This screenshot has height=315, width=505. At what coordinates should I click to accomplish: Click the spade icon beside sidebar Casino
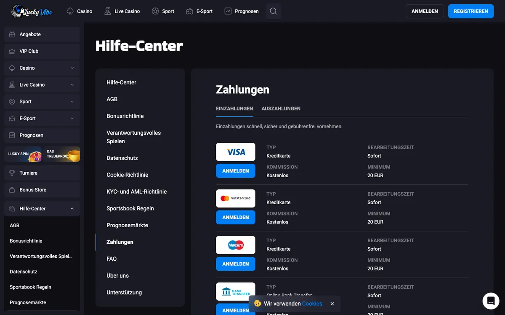[12, 68]
